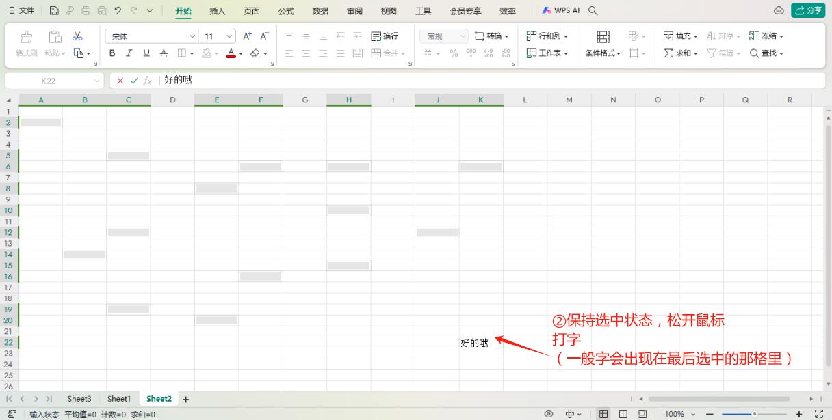Screen dimensions: 832x420
Task: Click the go-to-first-sheet navigation arrow
Action: 9,399
